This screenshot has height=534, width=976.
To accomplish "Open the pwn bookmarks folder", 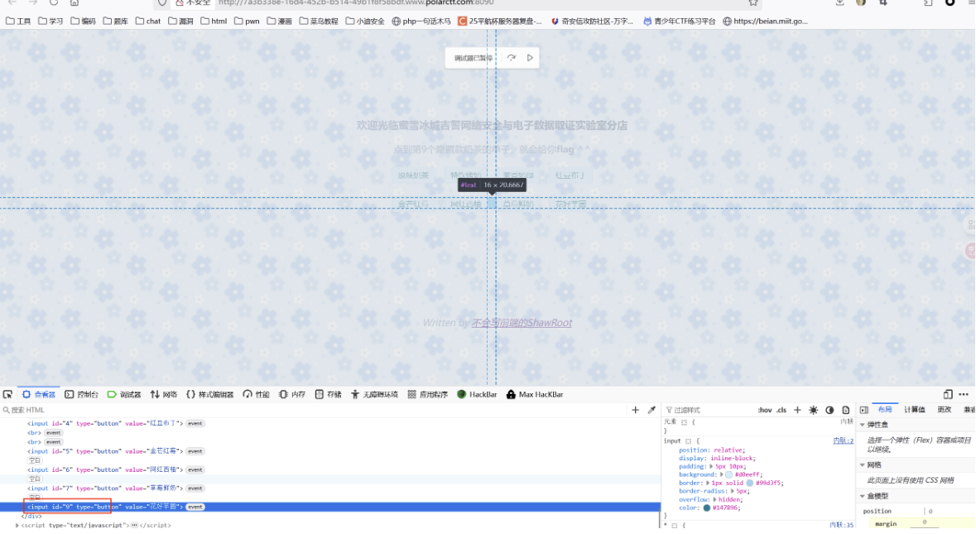I will pos(247,22).
